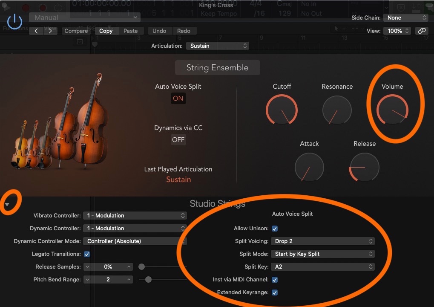The image size is (434, 307).
Task: Adjust the Attack knob
Action: (309, 167)
